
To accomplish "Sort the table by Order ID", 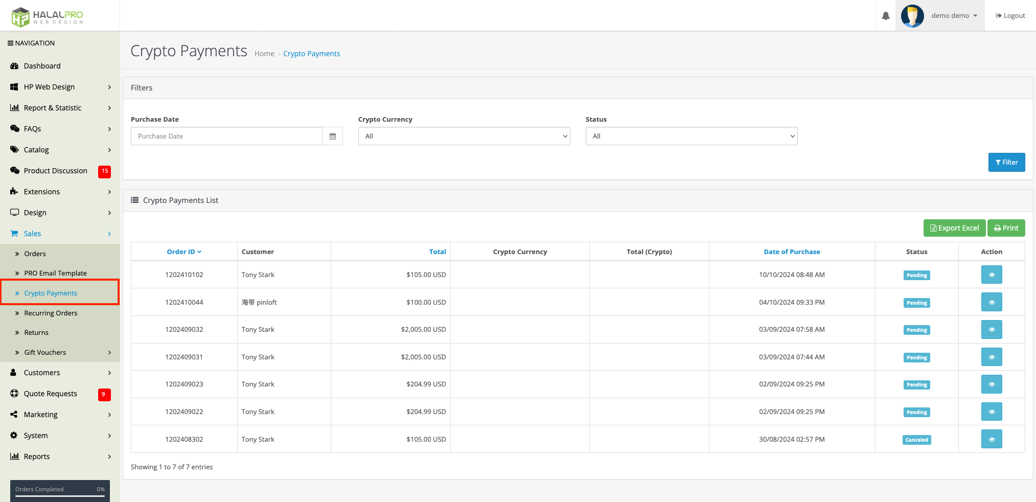I will coord(183,252).
